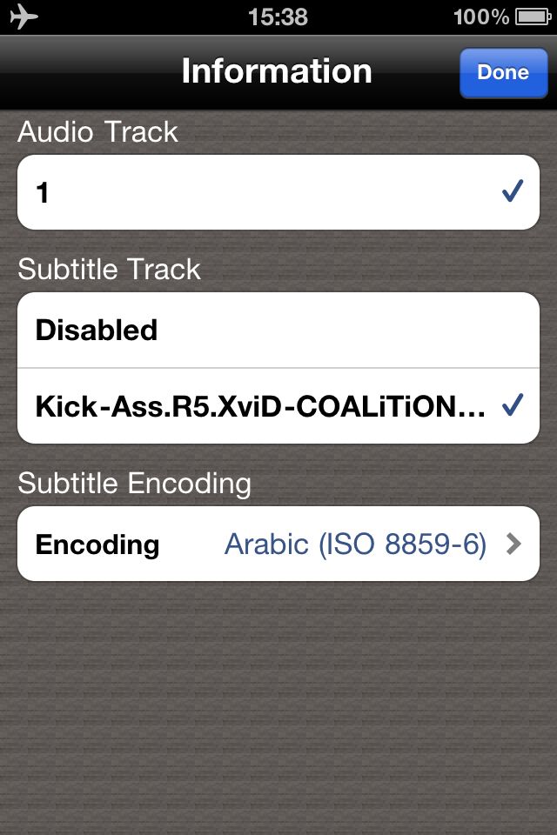Click the blue checkmark beside audio track 1
Screen dimensions: 557x835
(513, 190)
